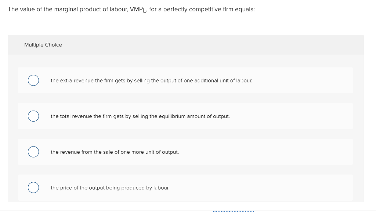Screen dimensions: 376x212
Task: Choose the radio button for the third option
Action: (x=33, y=152)
